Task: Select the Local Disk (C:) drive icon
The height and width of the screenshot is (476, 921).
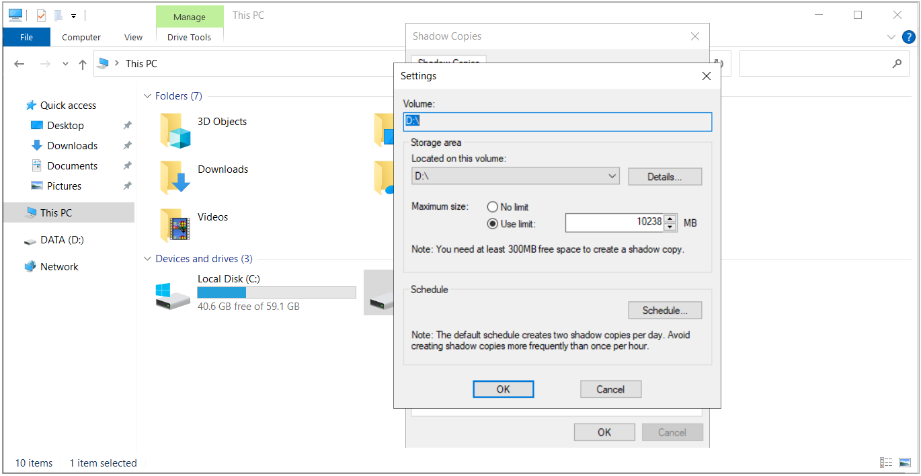Action: (173, 296)
